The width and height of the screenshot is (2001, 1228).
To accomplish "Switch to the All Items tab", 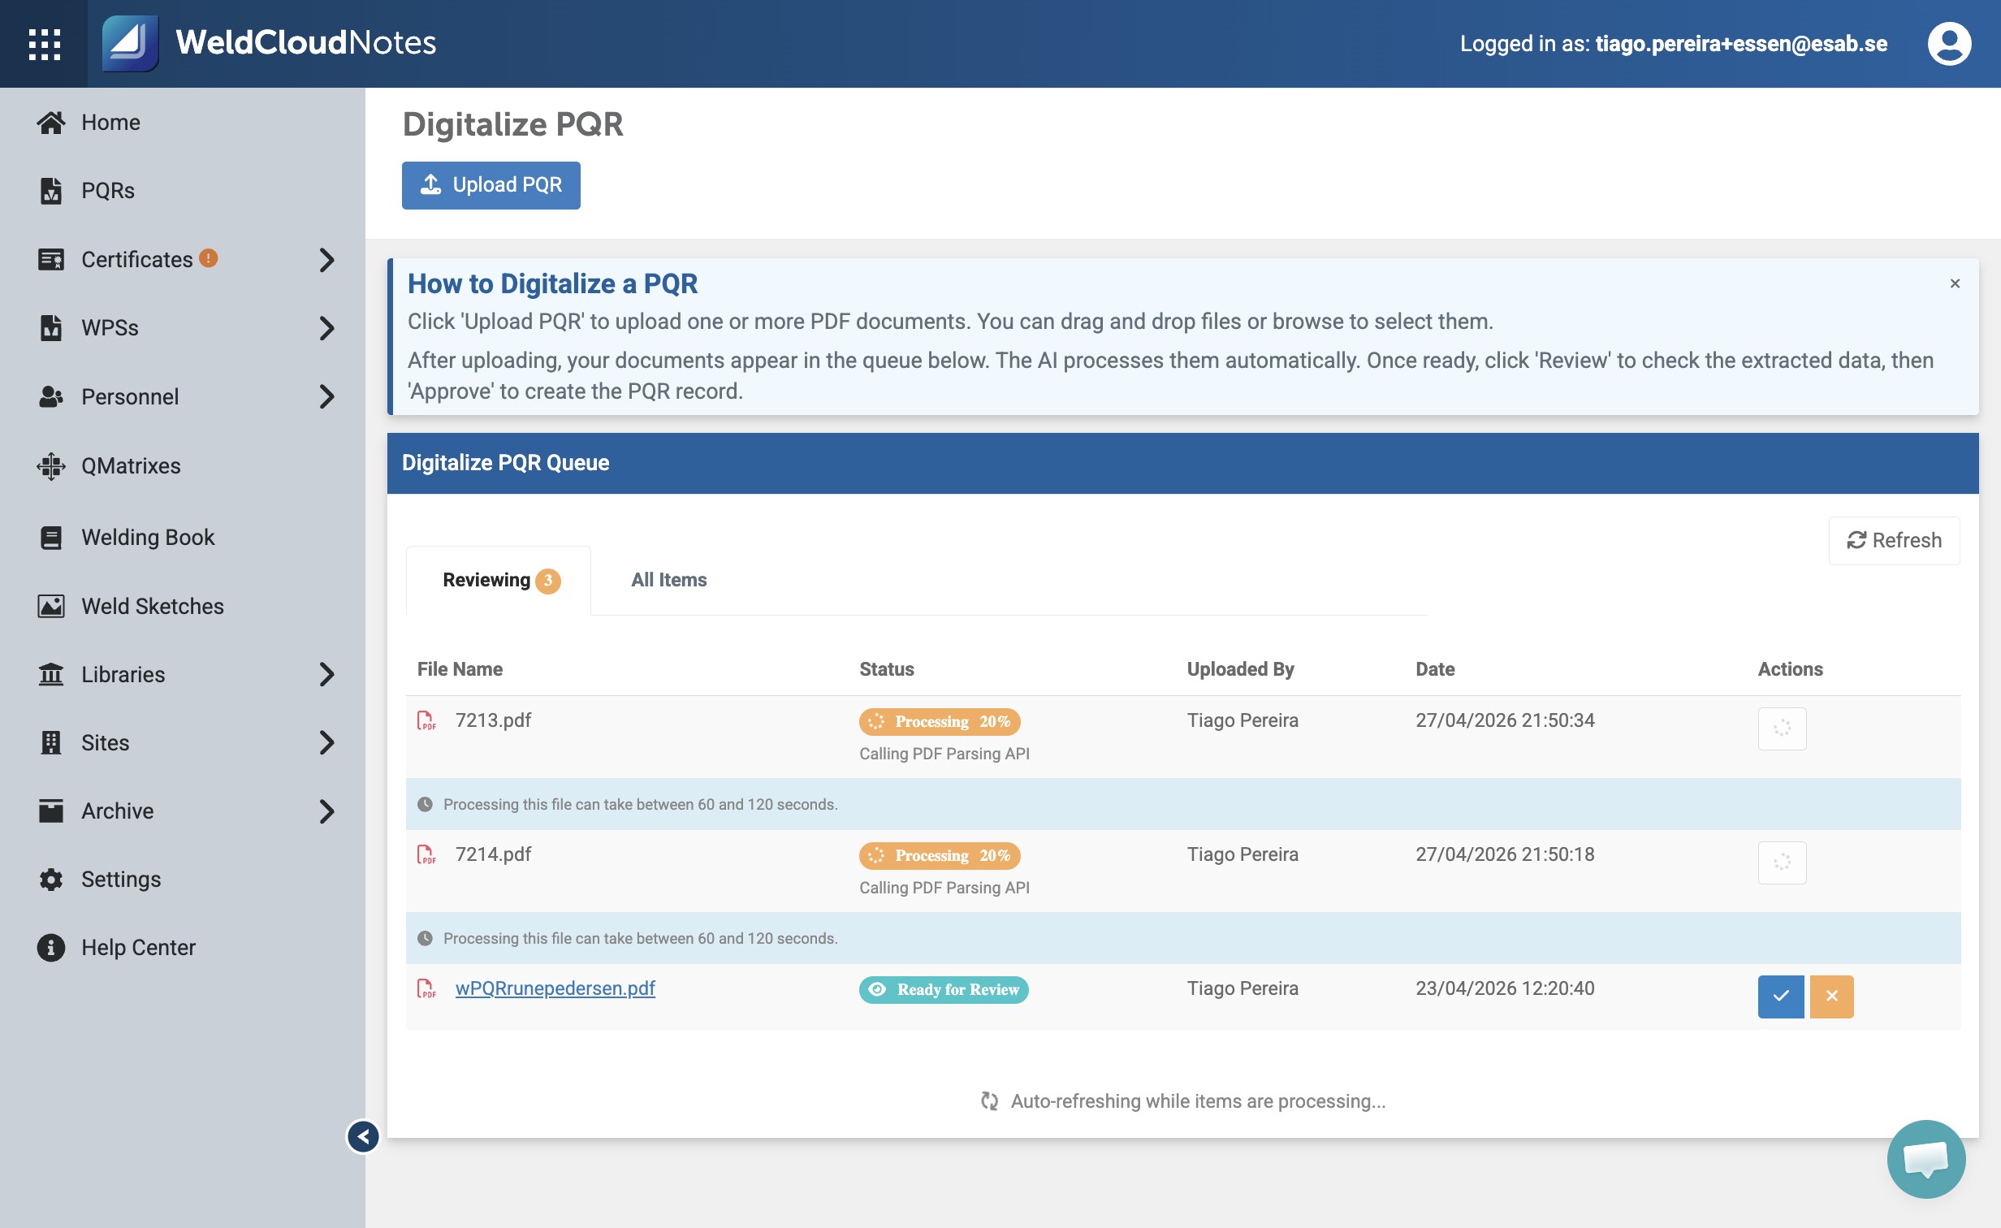I will (668, 580).
